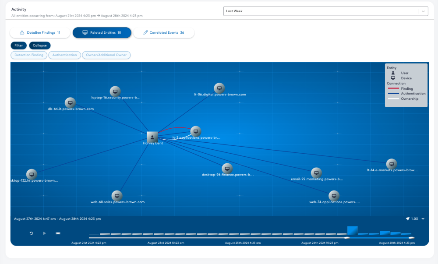Open the Last Week time range dropdown
The image size is (438, 264).
pyautogui.click(x=325, y=11)
